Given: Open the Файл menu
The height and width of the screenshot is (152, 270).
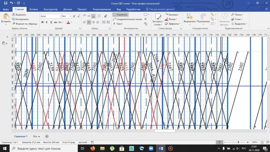Looking at the screenshot, I should tap(6, 9).
